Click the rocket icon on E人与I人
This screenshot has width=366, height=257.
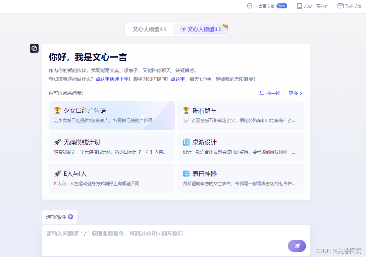click(57, 173)
